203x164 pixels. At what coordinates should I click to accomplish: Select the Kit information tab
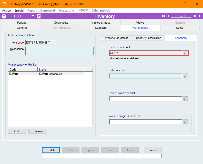(61, 28)
